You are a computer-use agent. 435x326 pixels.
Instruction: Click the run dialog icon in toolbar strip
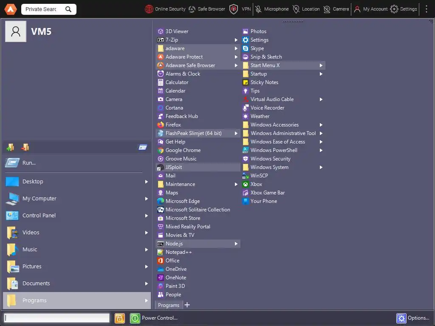click(143, 147)
